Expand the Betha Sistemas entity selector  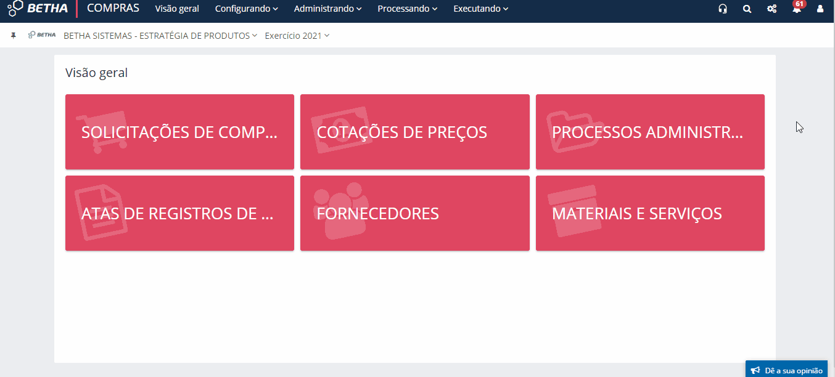pos(159,35)
